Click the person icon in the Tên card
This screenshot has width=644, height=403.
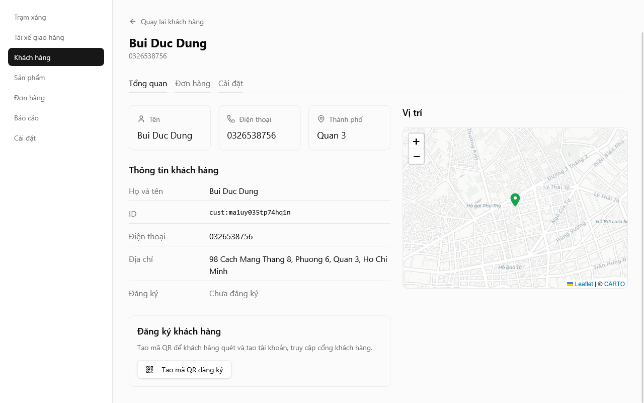[x=141, y=118]
